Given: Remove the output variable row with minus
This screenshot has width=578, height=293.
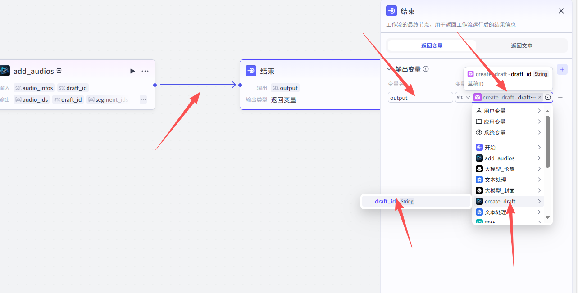Looking at the screenshot, I should pos(560,97).
